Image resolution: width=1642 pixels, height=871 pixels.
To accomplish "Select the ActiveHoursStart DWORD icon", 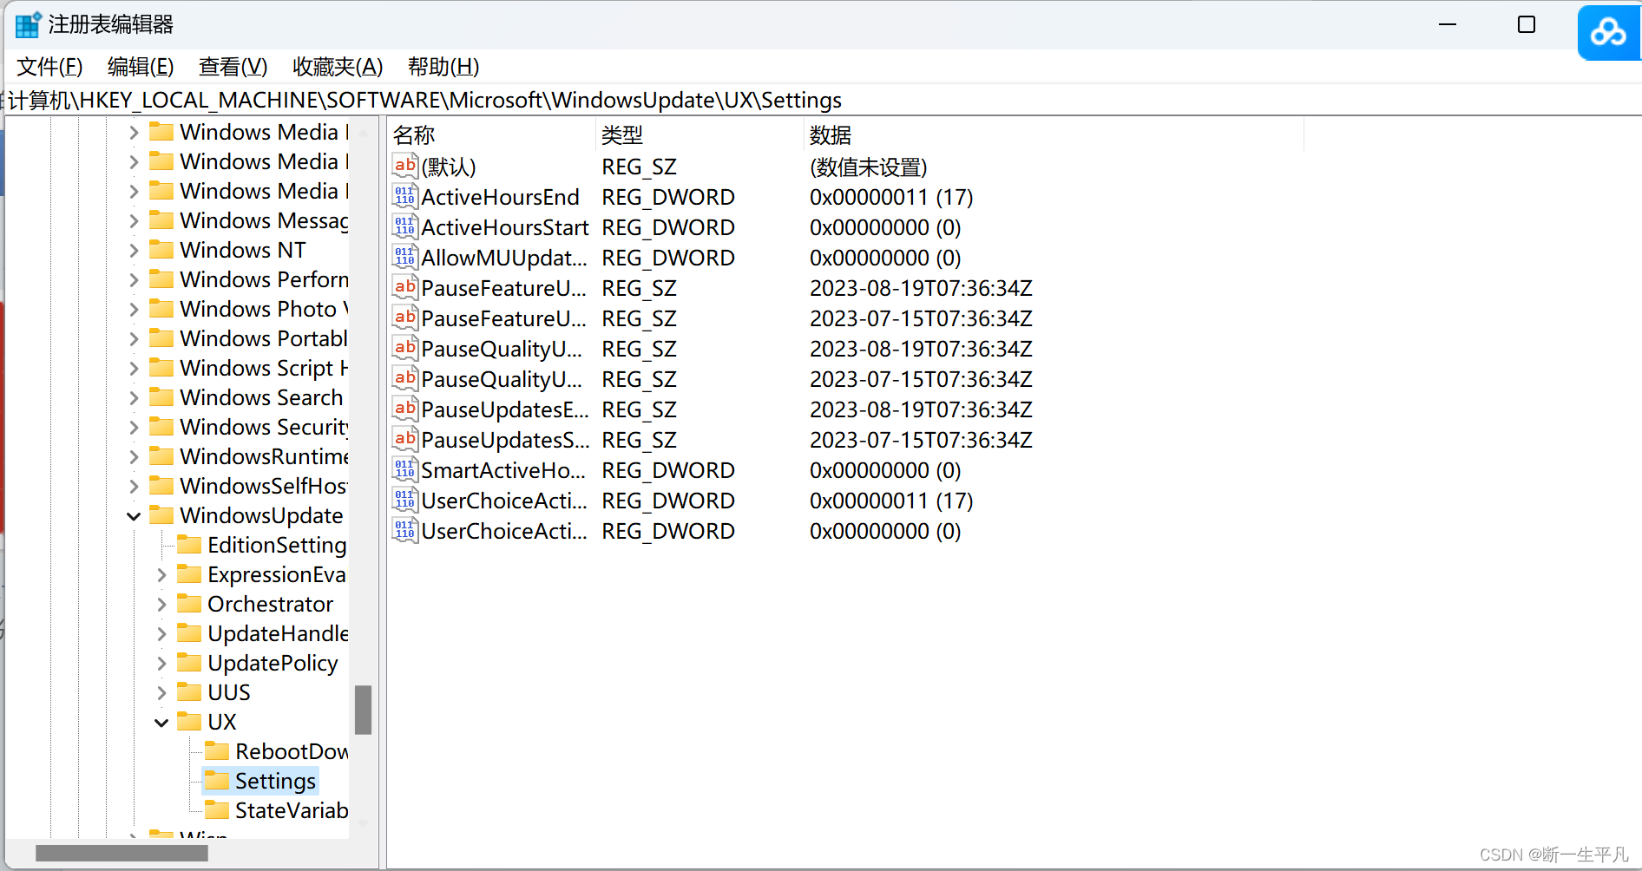I will 405,227.
